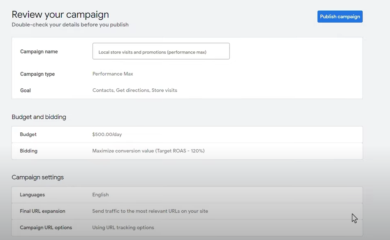Click the Using URL tracking options text
Screen dimensions: 390x240
(x=123, y=228)
